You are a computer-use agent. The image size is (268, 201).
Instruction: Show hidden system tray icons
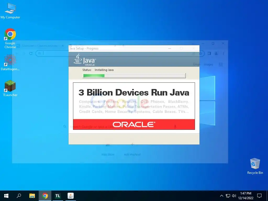221,196
